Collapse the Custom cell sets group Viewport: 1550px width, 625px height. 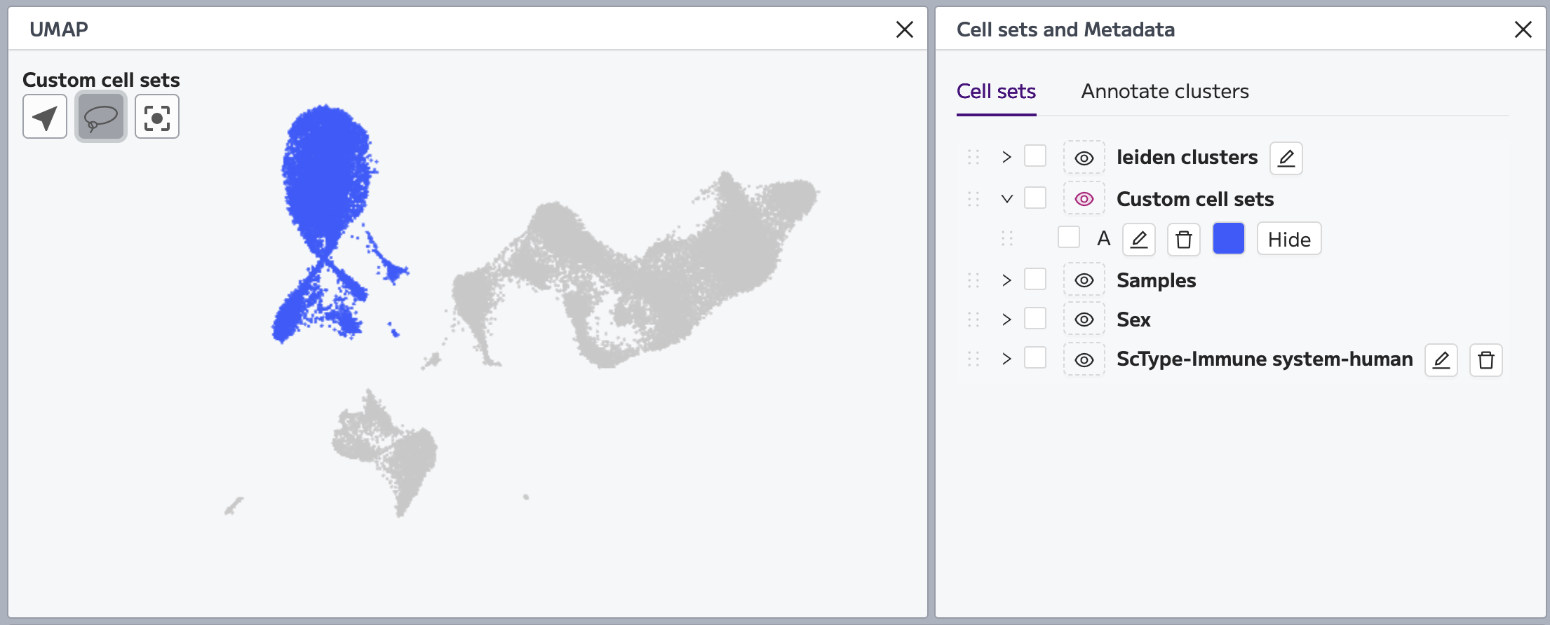tap(1007, 199)
